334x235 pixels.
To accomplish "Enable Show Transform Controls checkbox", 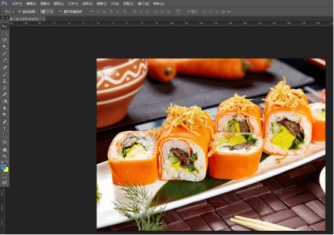I will (60, 11).
